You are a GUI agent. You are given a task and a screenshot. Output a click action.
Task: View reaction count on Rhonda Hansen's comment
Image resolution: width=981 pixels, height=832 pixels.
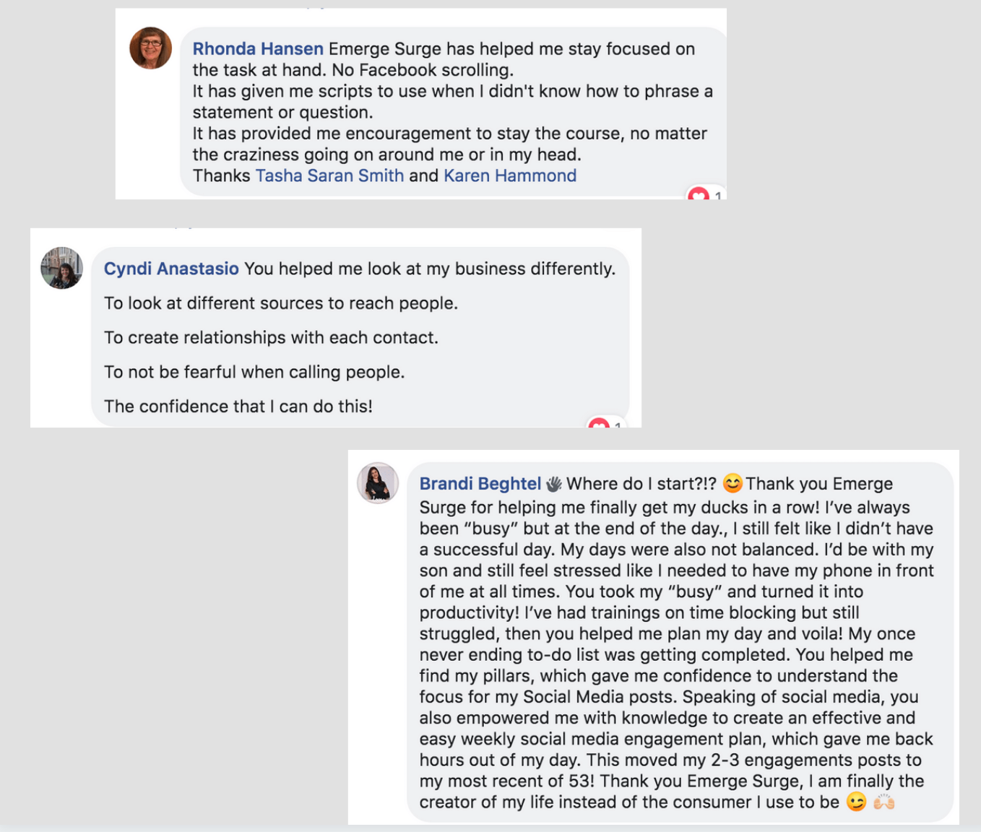[717, 195]
